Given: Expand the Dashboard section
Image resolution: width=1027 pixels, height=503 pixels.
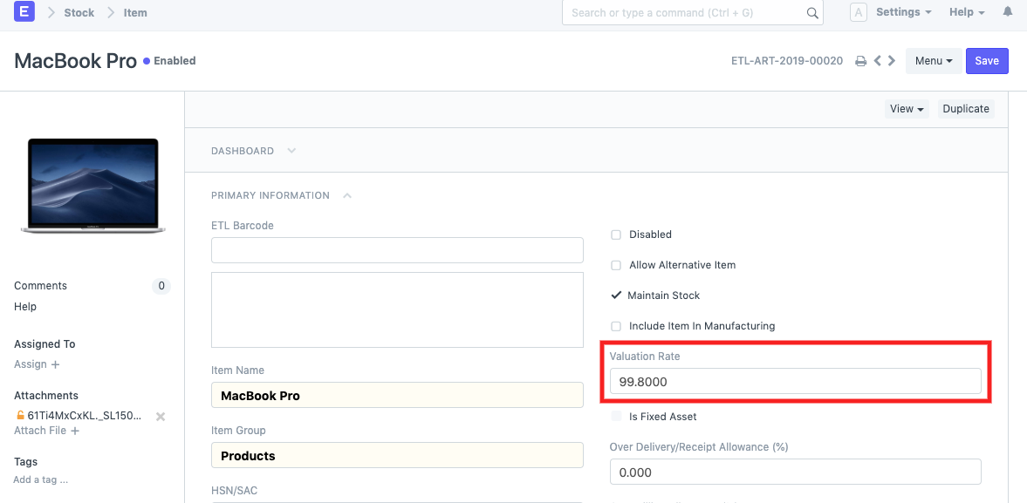Looking at the screenshot, I should pos(253,151).
